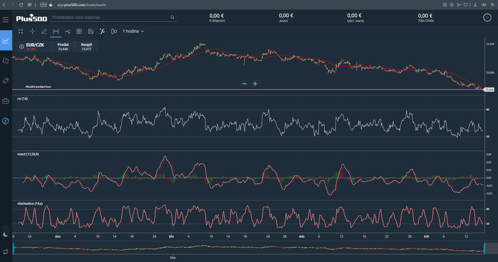The height and width of the screenshot is (262, 498).
Task: Click the Koupit 25,472 button
Action: coord(87,47)
